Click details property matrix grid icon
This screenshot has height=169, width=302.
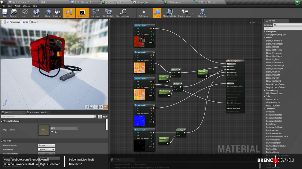tap(100, 116)
